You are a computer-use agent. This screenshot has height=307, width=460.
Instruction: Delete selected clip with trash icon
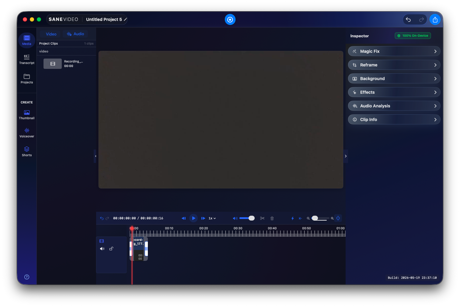(x=272, y=218)
